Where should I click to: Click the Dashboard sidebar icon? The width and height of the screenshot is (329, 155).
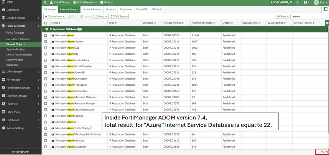(x=3, y=9)
